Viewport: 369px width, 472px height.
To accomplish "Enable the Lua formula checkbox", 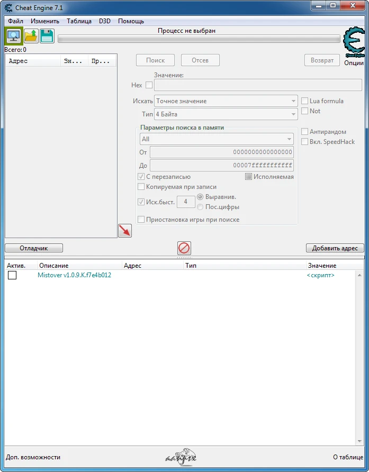I will tap(304, 101).
